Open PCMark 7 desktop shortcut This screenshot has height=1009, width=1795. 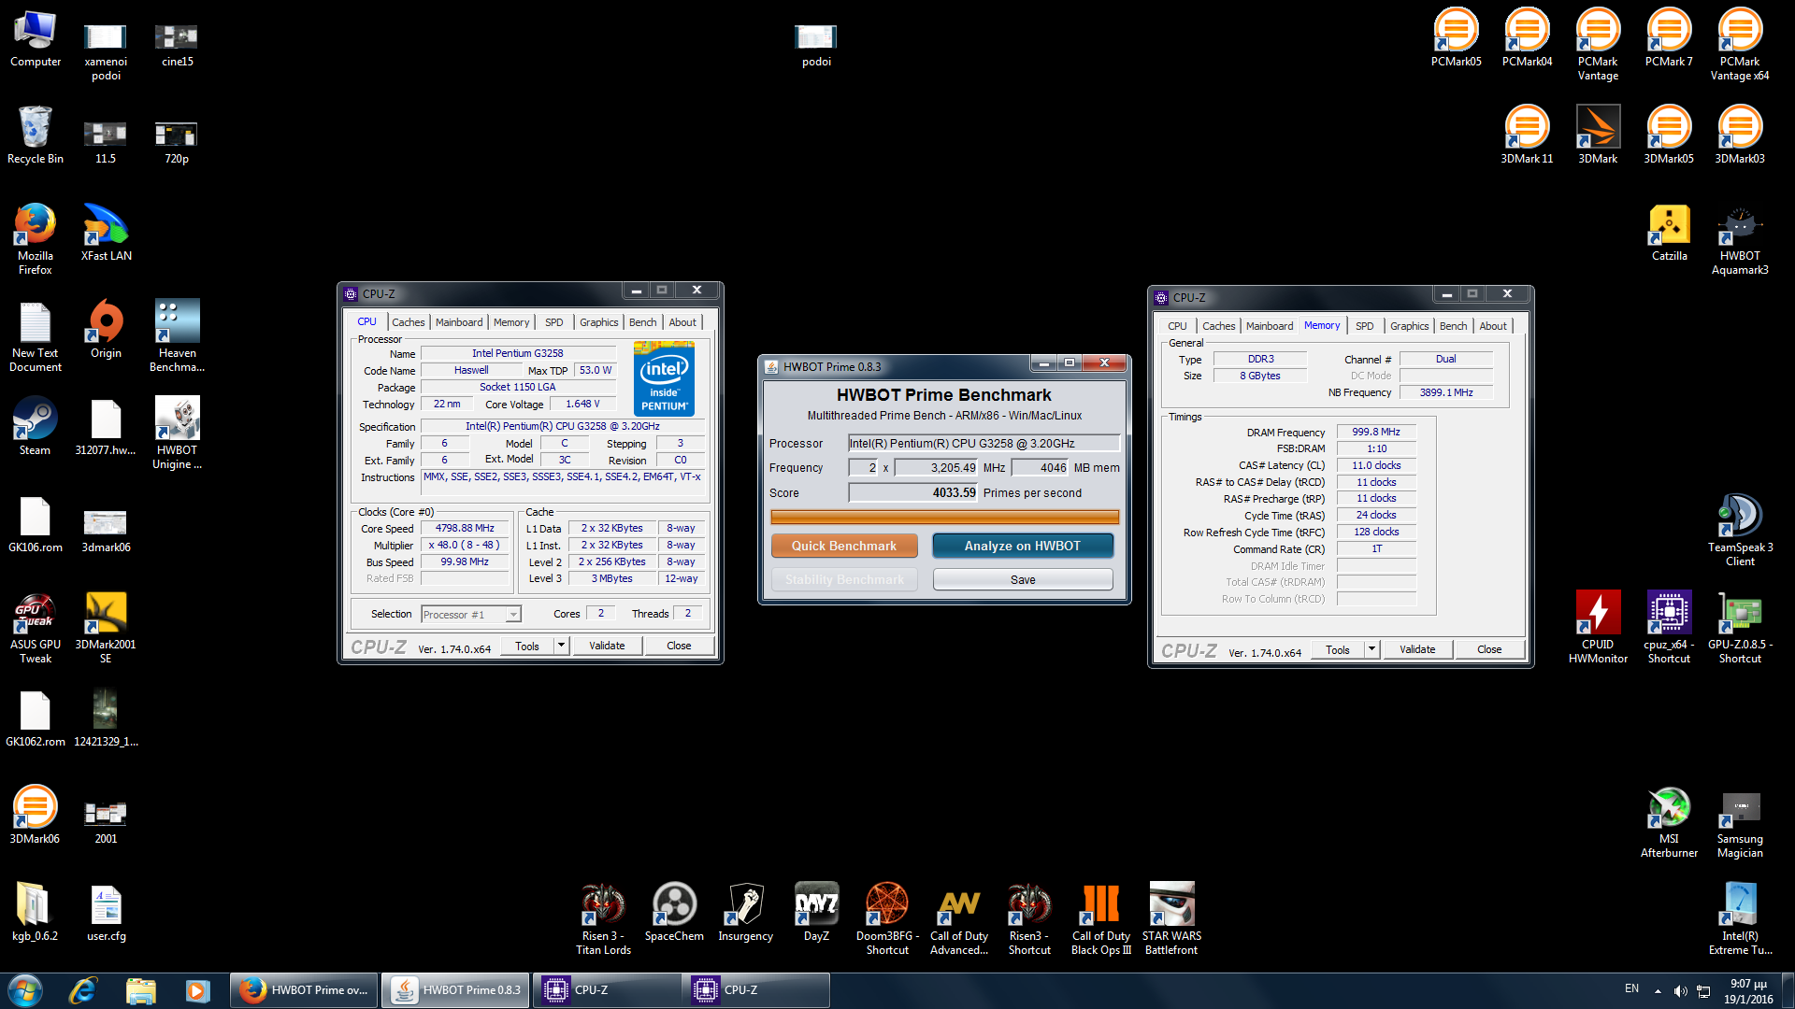(x=1669, y=37)
